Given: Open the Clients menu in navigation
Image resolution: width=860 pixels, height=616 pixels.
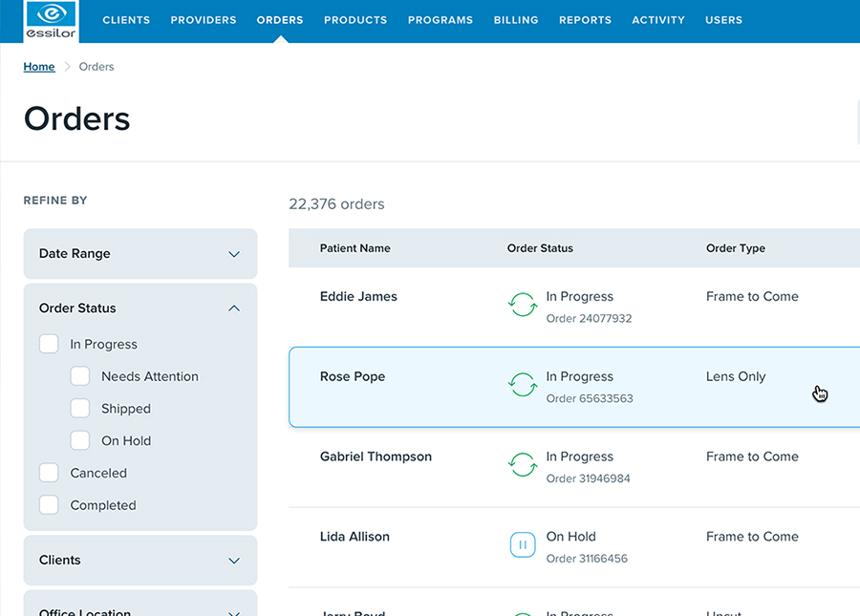Looking at the screenshot, I should 126,20.
